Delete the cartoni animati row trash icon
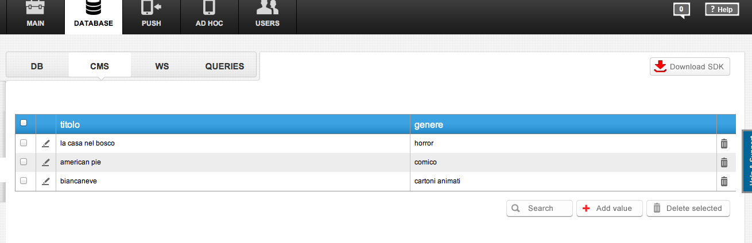Image resolution: width=752 pixels, height=243 pixels. (724, 181)
